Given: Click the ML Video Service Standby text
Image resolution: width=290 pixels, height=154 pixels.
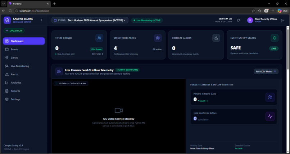Looking at the screenshot, I should pyautogui.click(x=119, y=119).
